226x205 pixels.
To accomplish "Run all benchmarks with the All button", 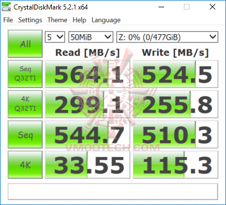I will tap(25, 44).
